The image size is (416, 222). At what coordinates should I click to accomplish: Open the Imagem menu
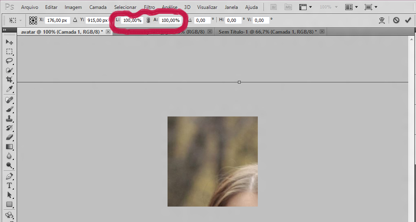(73, 7)
